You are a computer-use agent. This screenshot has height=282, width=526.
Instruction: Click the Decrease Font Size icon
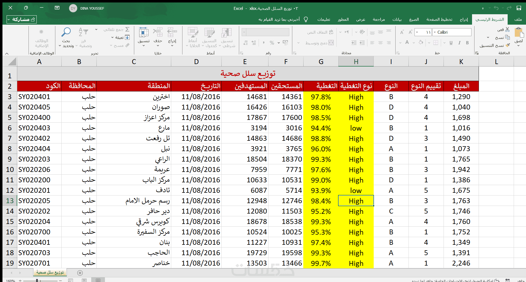click(x=402, y=32)
